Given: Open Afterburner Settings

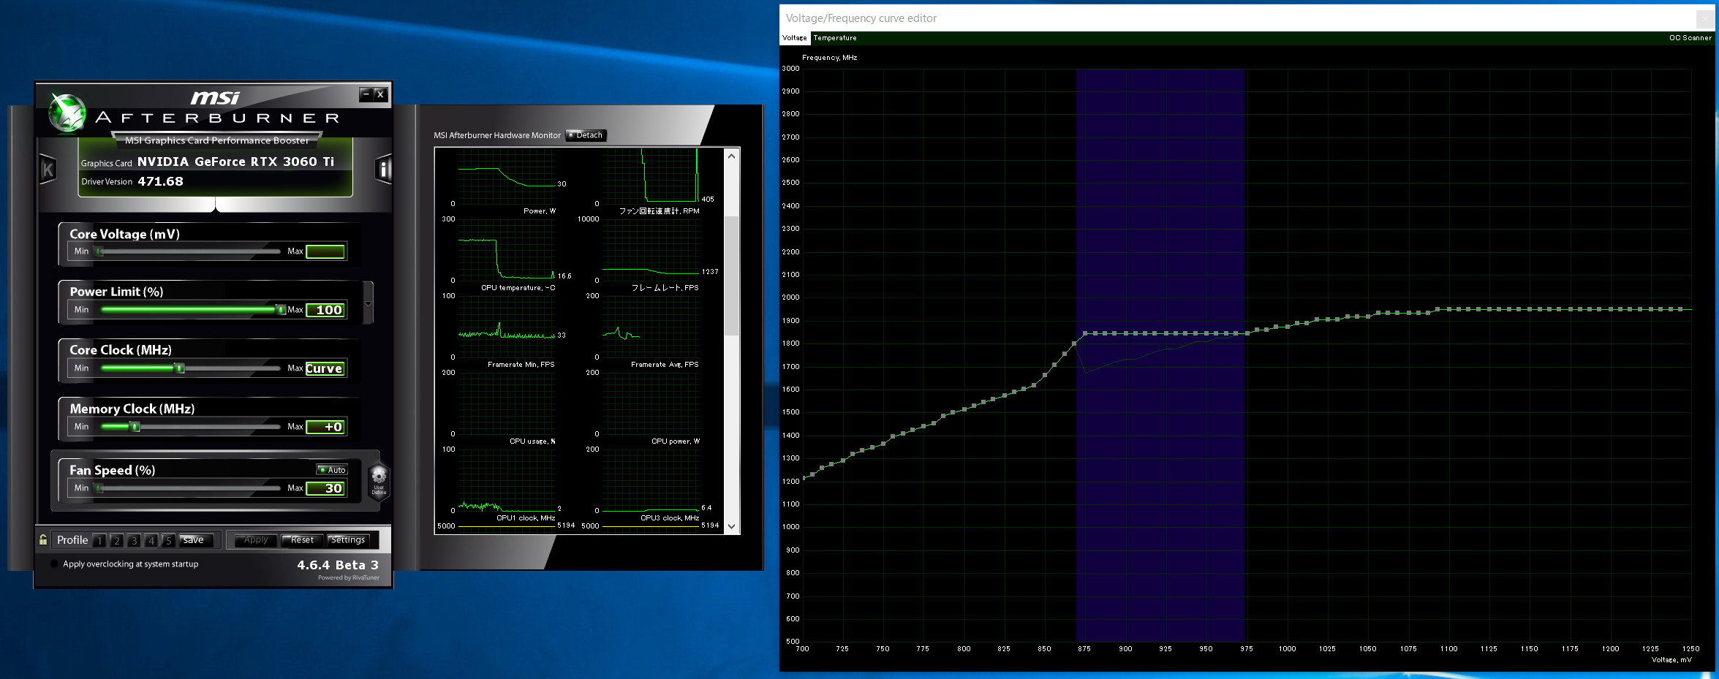Looking at the screenshot, I should click(348, 540).
